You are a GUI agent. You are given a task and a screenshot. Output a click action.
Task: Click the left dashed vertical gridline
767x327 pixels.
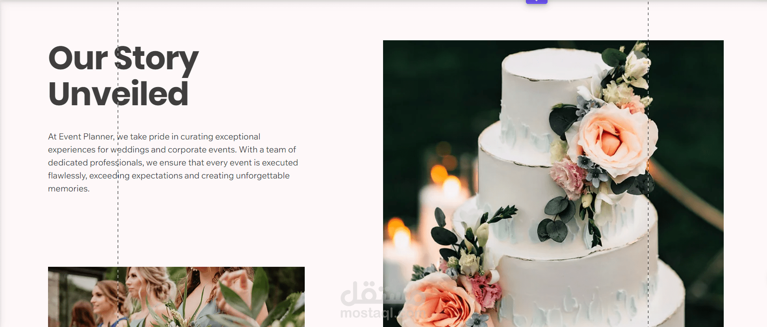pos(118,163)
